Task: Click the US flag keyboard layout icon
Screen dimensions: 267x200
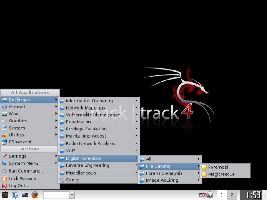Action: click(x=202, y=195)
